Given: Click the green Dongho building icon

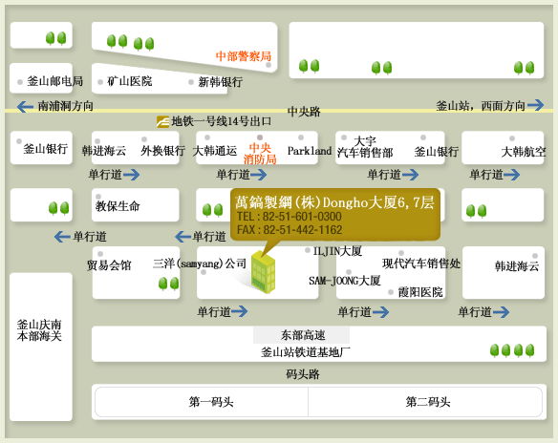Looking at the screenshot, I should [x=263, y=272].
